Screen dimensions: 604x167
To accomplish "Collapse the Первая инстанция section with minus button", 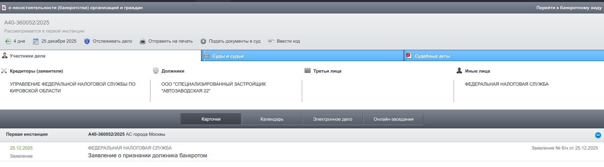I will click(x=598, y=135).
